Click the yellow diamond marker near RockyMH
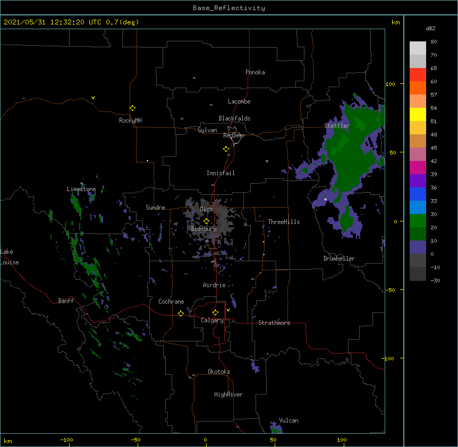This screenshot has width=458, height=447. [x=132, y=108]
